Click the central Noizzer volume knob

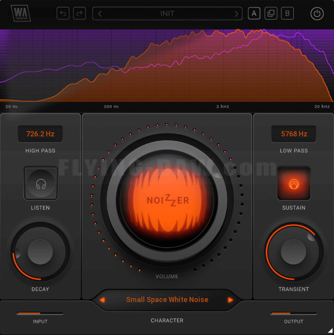pos(167,200)
